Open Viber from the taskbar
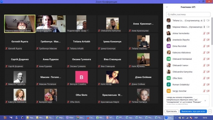Viewport: 213px width, 120px height. 70,118
